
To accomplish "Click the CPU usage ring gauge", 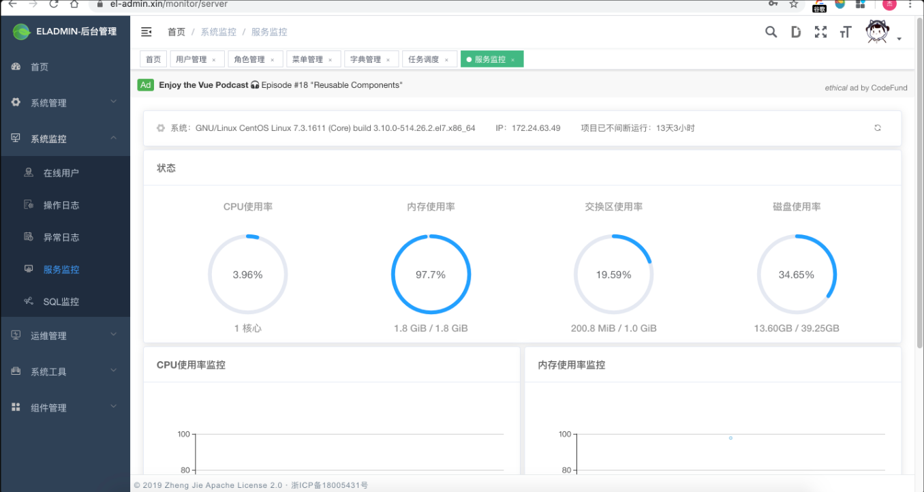I will (x=248, y=274).
